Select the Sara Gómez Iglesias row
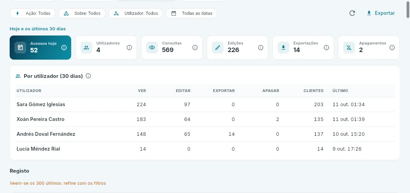Image resolution: width=410 pixels, height=193 pixels. click(205, 104)
